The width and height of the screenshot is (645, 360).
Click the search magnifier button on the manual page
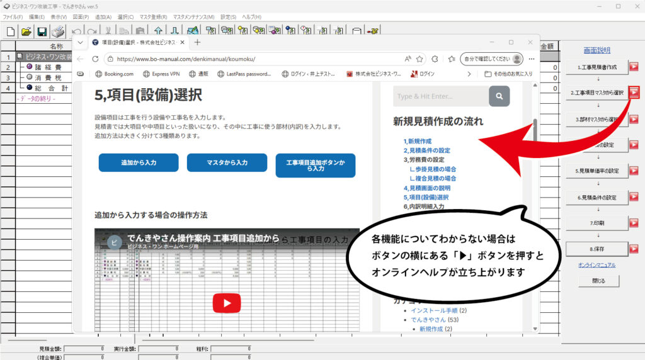pyautogui.click(x=499, y=96)
